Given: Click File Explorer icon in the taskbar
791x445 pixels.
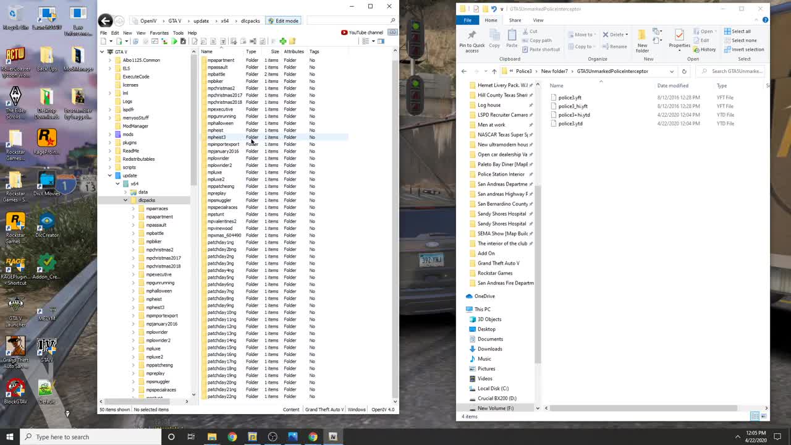Looking at the screenshot, I should click(212, 437).
